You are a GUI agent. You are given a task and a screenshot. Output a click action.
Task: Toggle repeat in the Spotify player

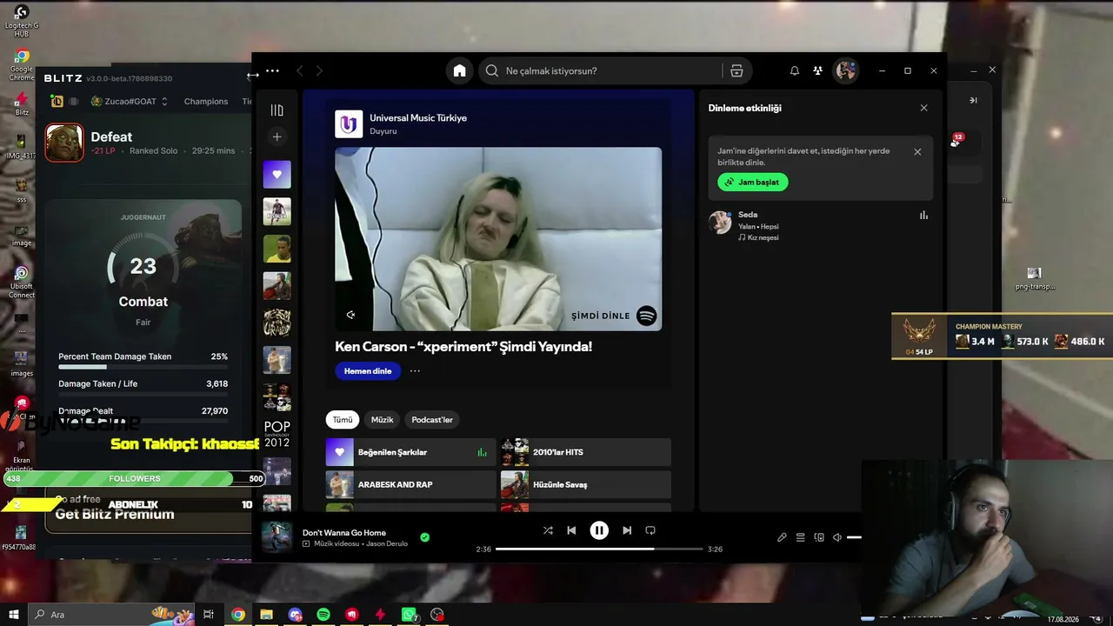coord(650,530)
